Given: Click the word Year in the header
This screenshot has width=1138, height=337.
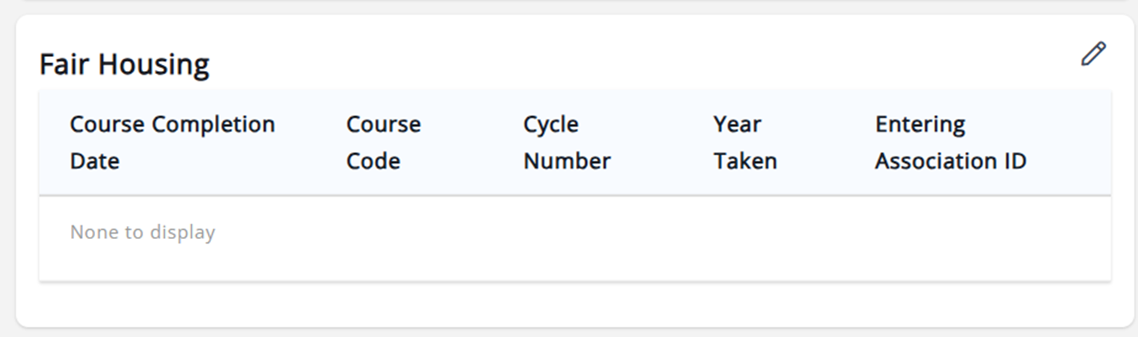Looking at the screenshot, I should point(738,124).
